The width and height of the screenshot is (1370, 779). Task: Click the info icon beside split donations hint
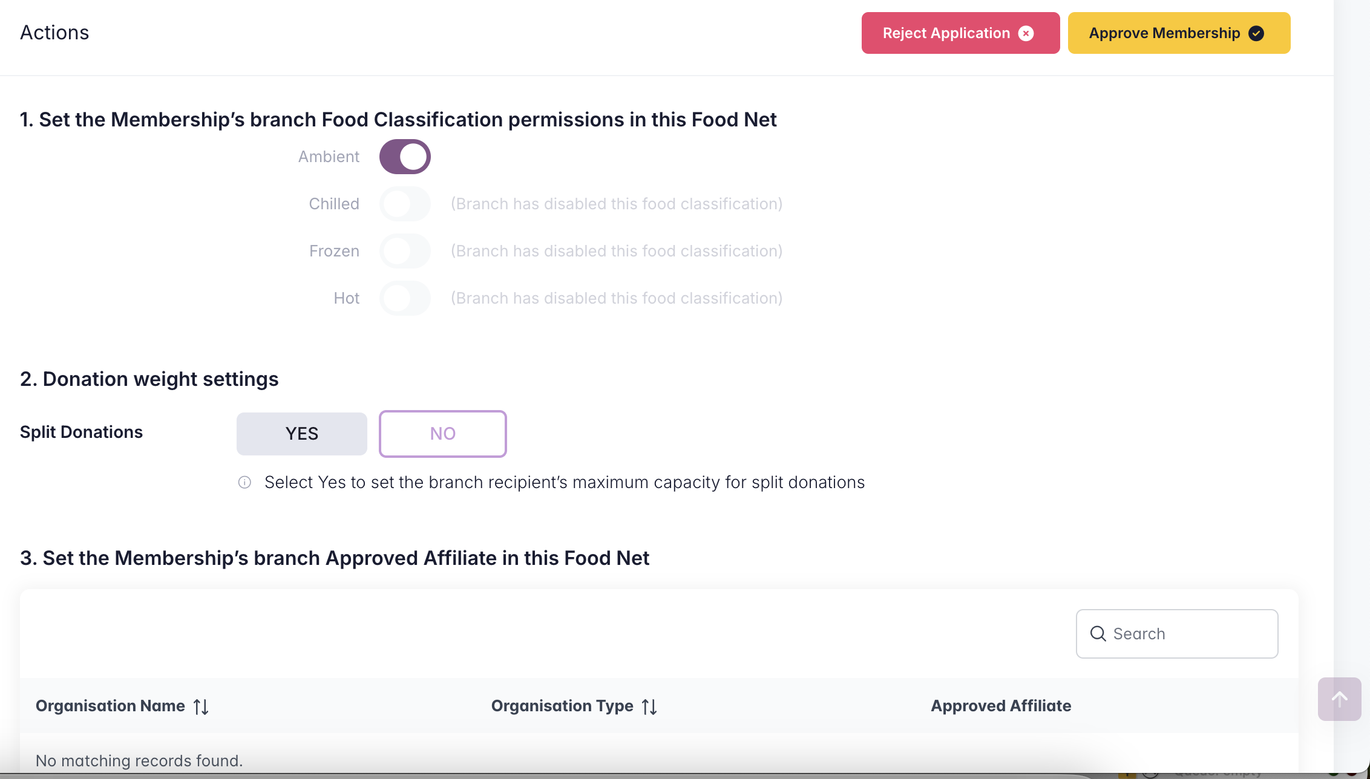coord(244,483)
